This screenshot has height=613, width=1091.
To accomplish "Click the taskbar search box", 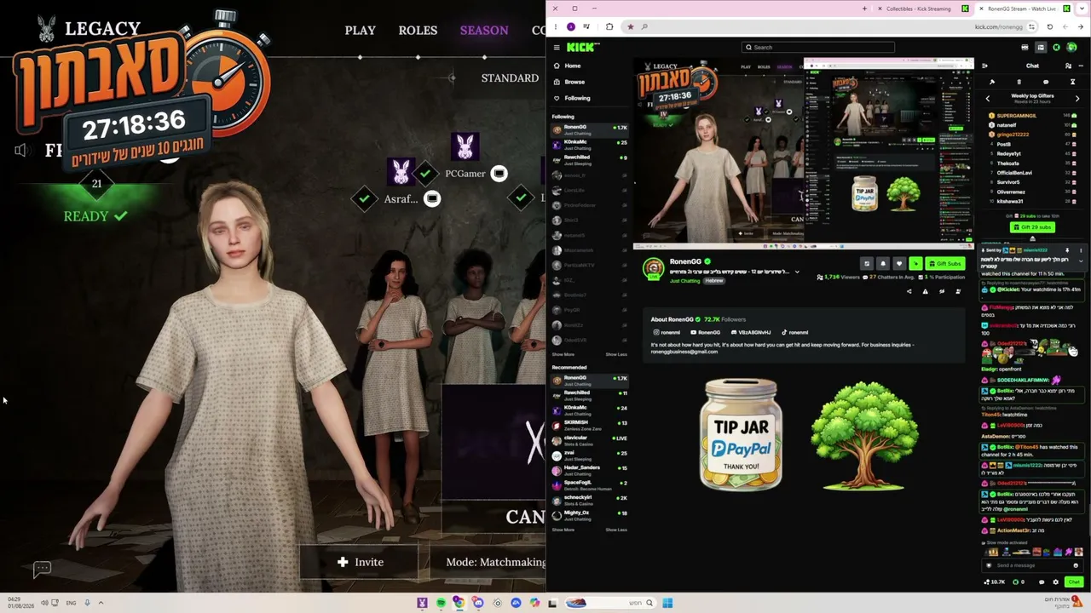I will (x=611, y=603).
